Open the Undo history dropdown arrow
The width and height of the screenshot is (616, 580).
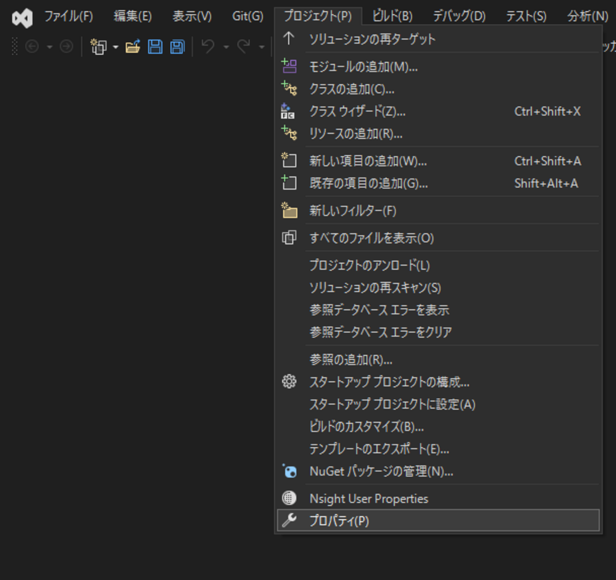[226, 47]
